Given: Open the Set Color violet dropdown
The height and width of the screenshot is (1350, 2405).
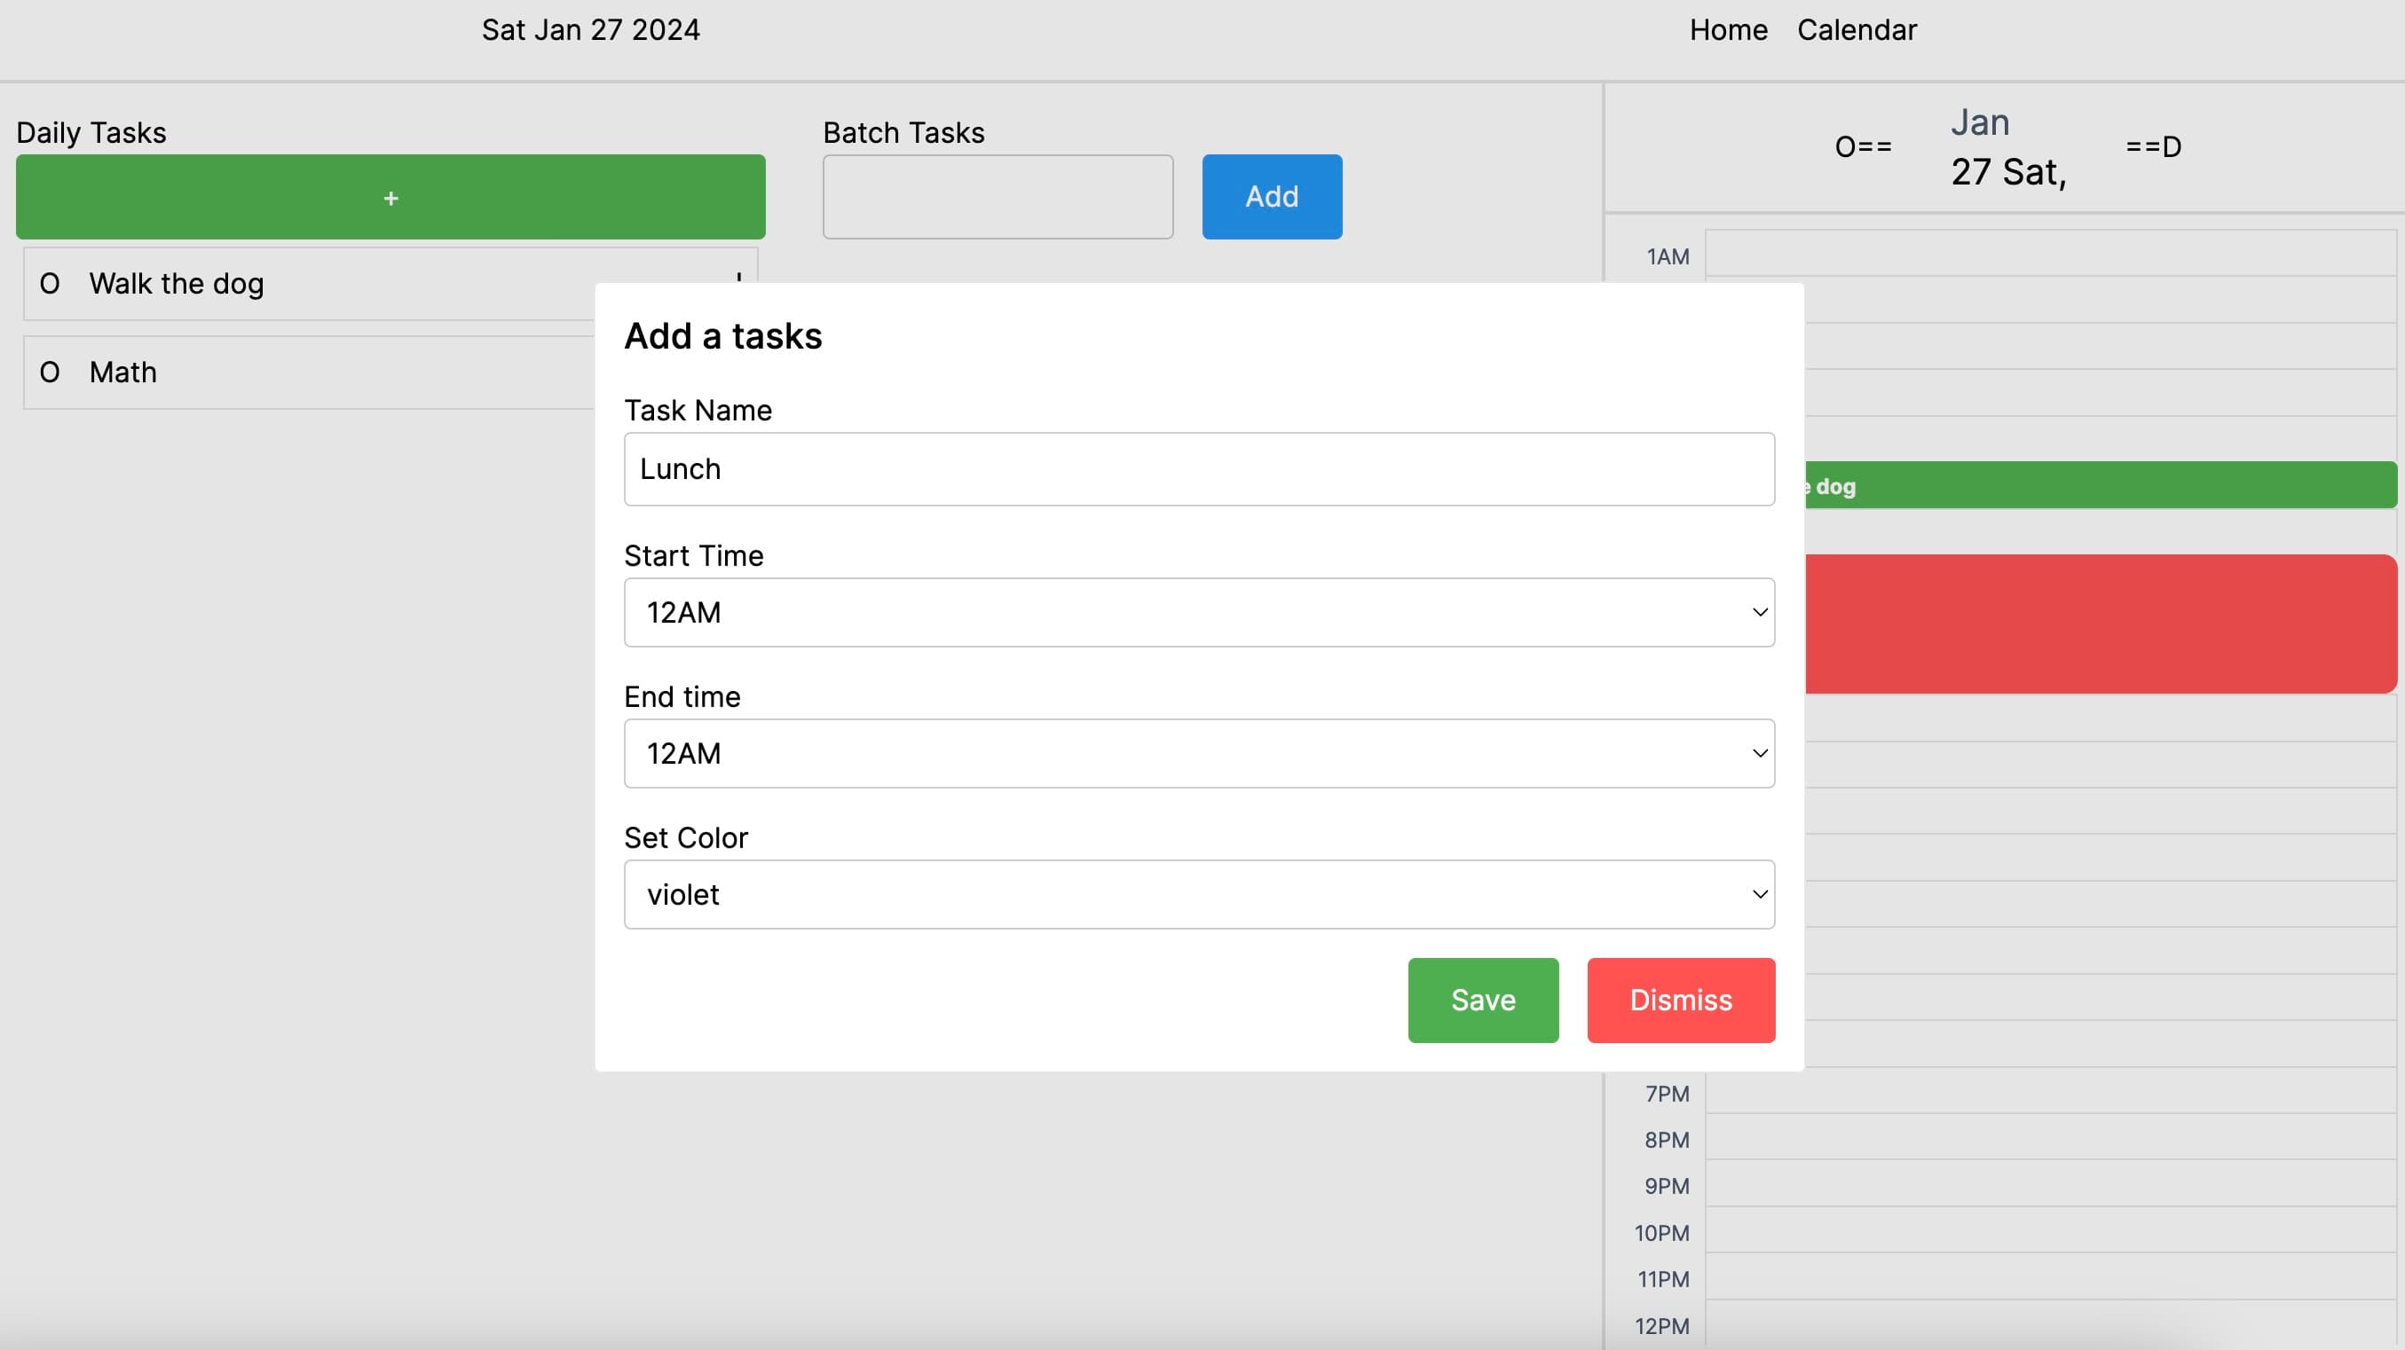Looking at the screenshot, I should point(1199,894).
